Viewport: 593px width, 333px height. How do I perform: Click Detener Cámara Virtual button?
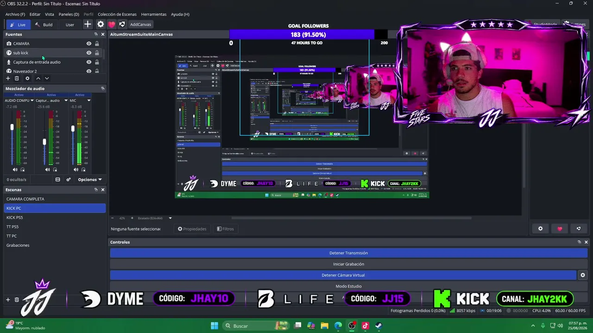click(343, 275)
